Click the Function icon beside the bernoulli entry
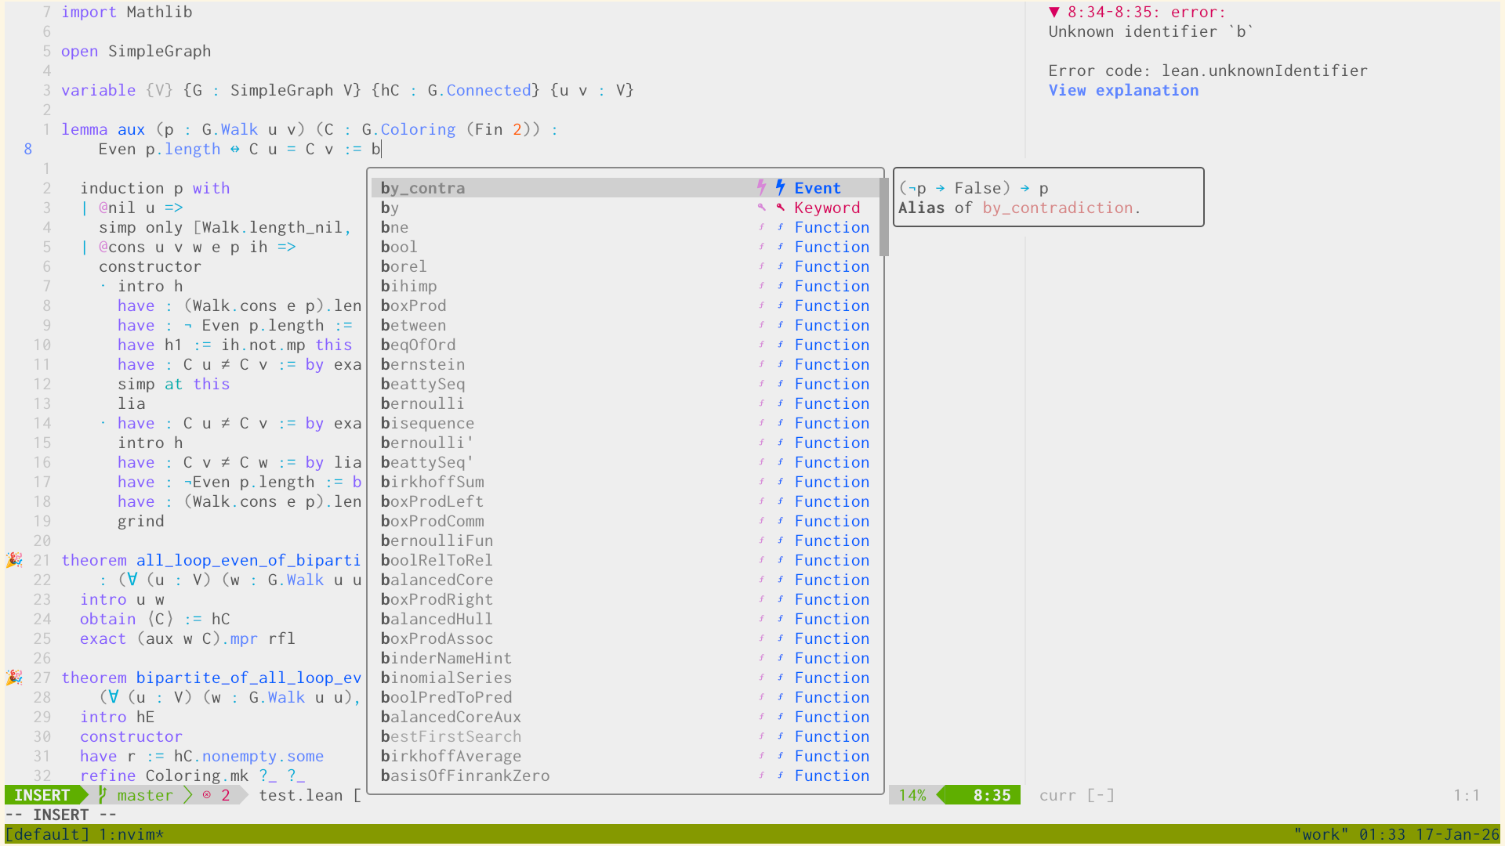 tap(780, 403)
